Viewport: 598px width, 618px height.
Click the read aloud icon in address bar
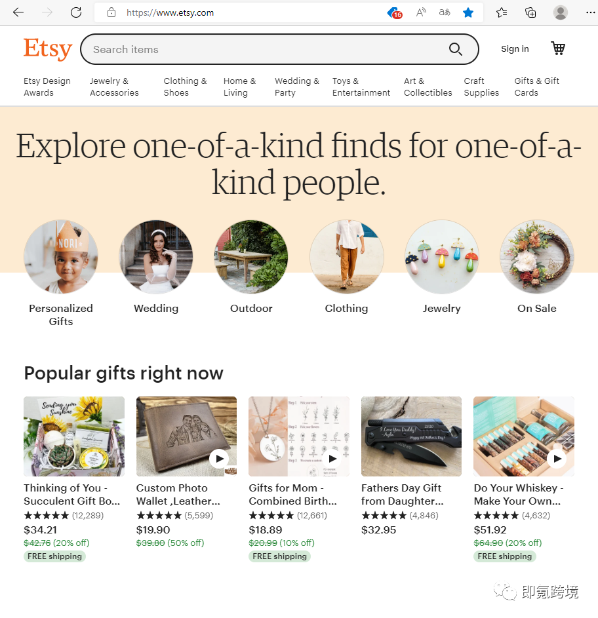(421, 12)
